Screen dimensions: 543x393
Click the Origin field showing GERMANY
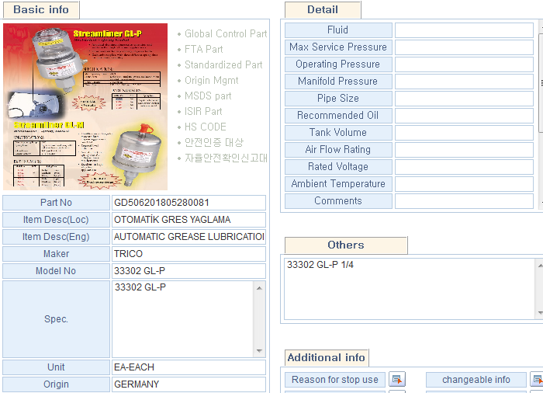click(188, 384)
